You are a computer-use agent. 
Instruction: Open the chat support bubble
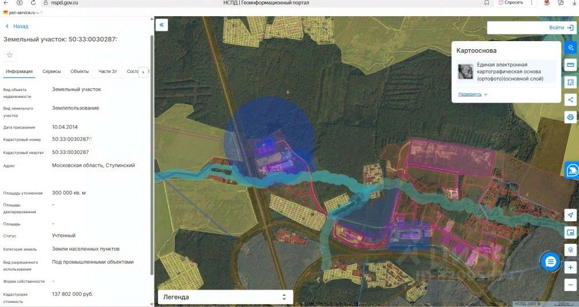(551, 262)
